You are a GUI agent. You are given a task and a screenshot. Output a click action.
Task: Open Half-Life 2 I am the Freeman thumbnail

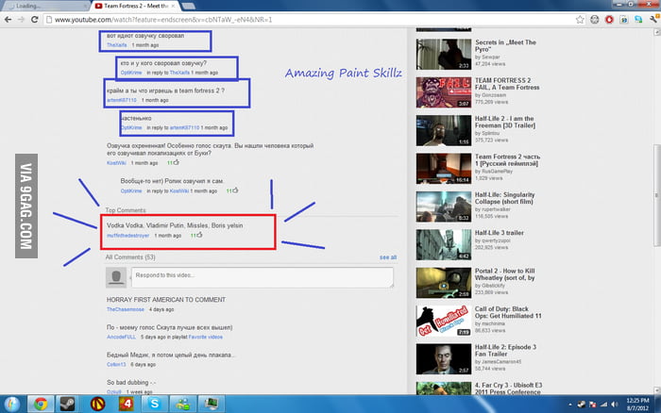444,130
